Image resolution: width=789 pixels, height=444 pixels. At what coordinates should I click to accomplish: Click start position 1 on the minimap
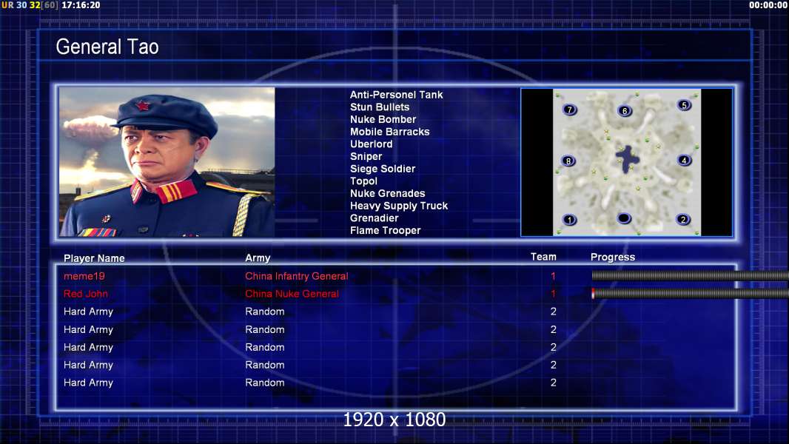point(570,220)
